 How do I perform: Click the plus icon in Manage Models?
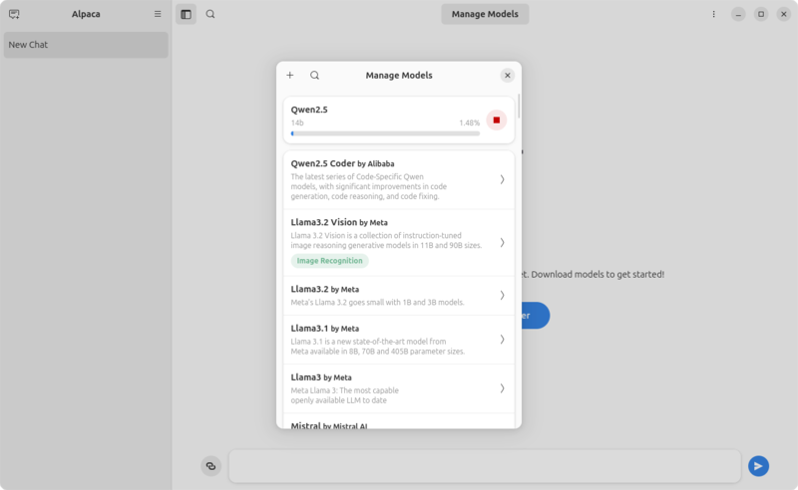click(290, 75)
